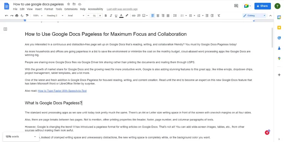Open 'Last edit was seconds ago' version history
Screen dimensions: 284x142
click(x=122, y=9)
